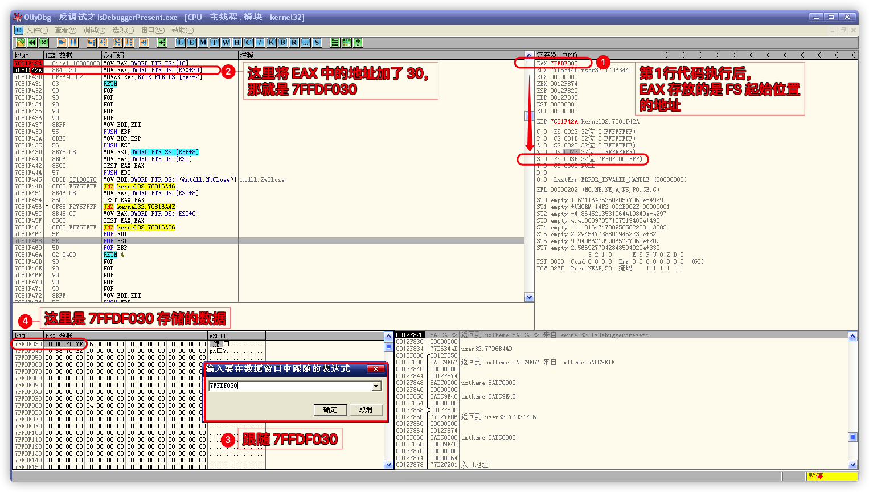Open Call stack with the K icon
869x492 pixels.
click(x=271, y=42)
